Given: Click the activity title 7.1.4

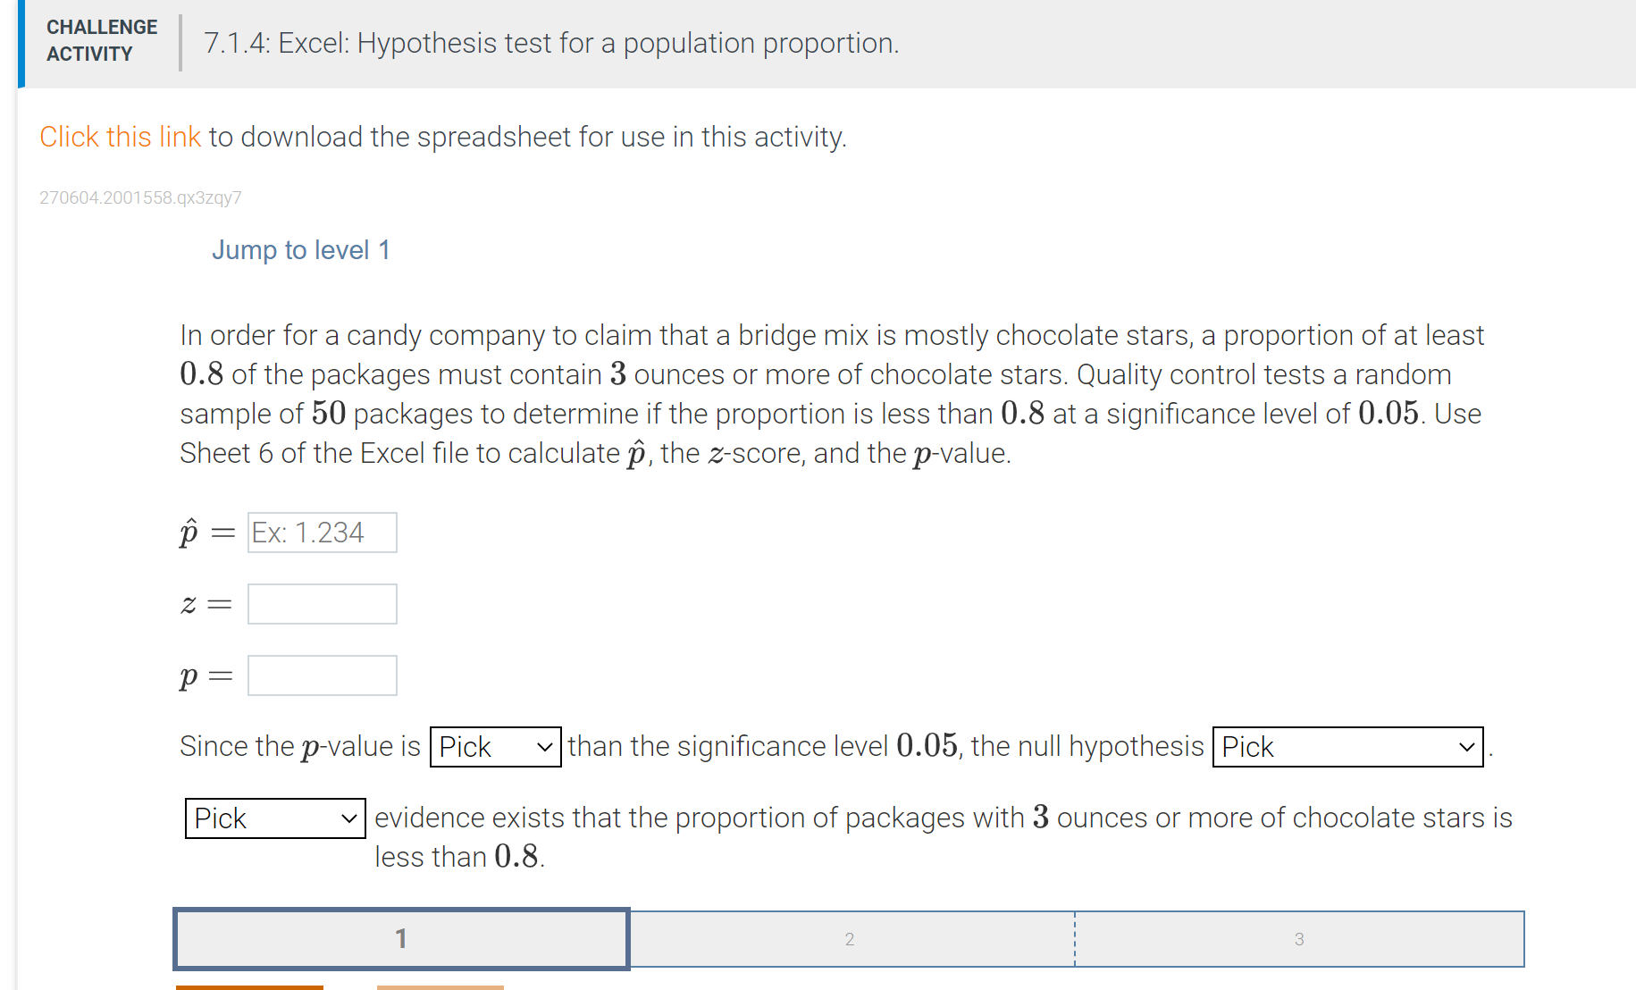Looking at the screenshot, I should pos(550,43).
